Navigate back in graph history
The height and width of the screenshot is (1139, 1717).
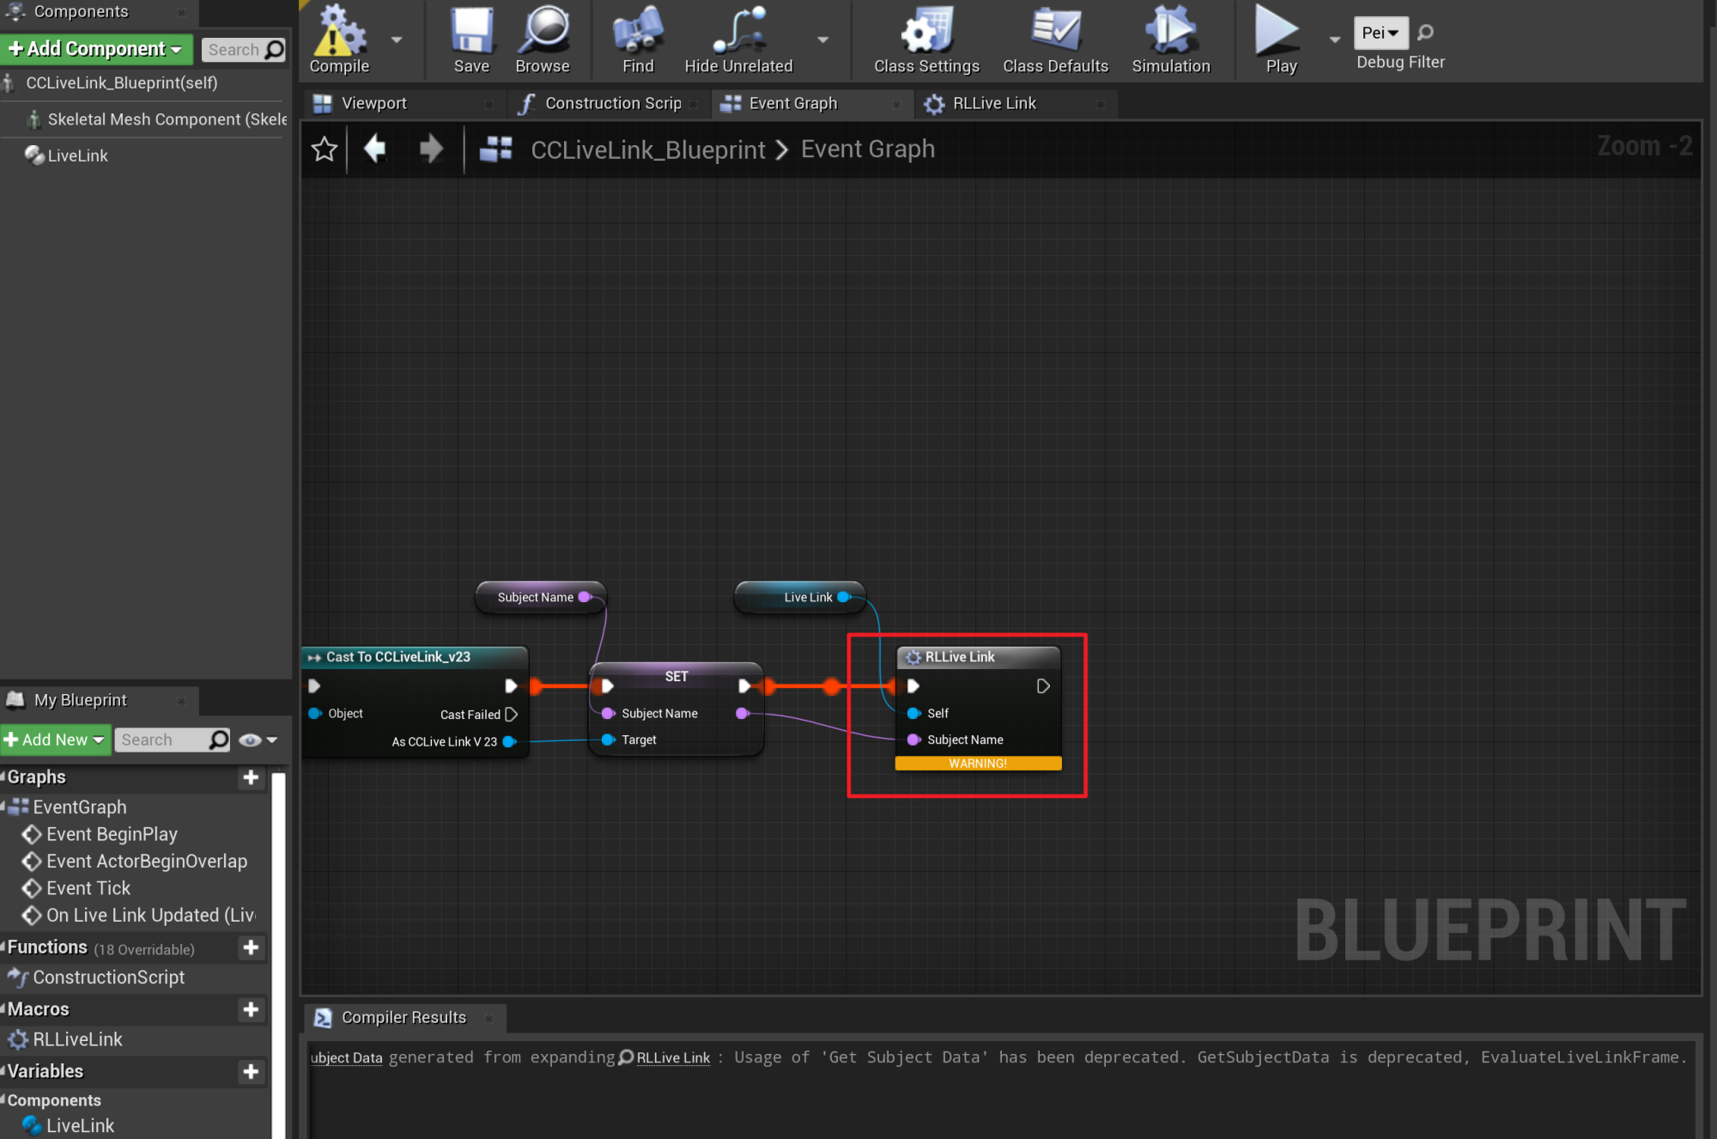(x=375, y=149)
